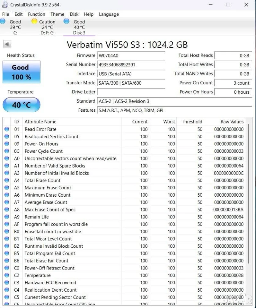Click the status icon for Read Error Rate
The height and width of the screenshot is (308, 256).
click(7, 129)
